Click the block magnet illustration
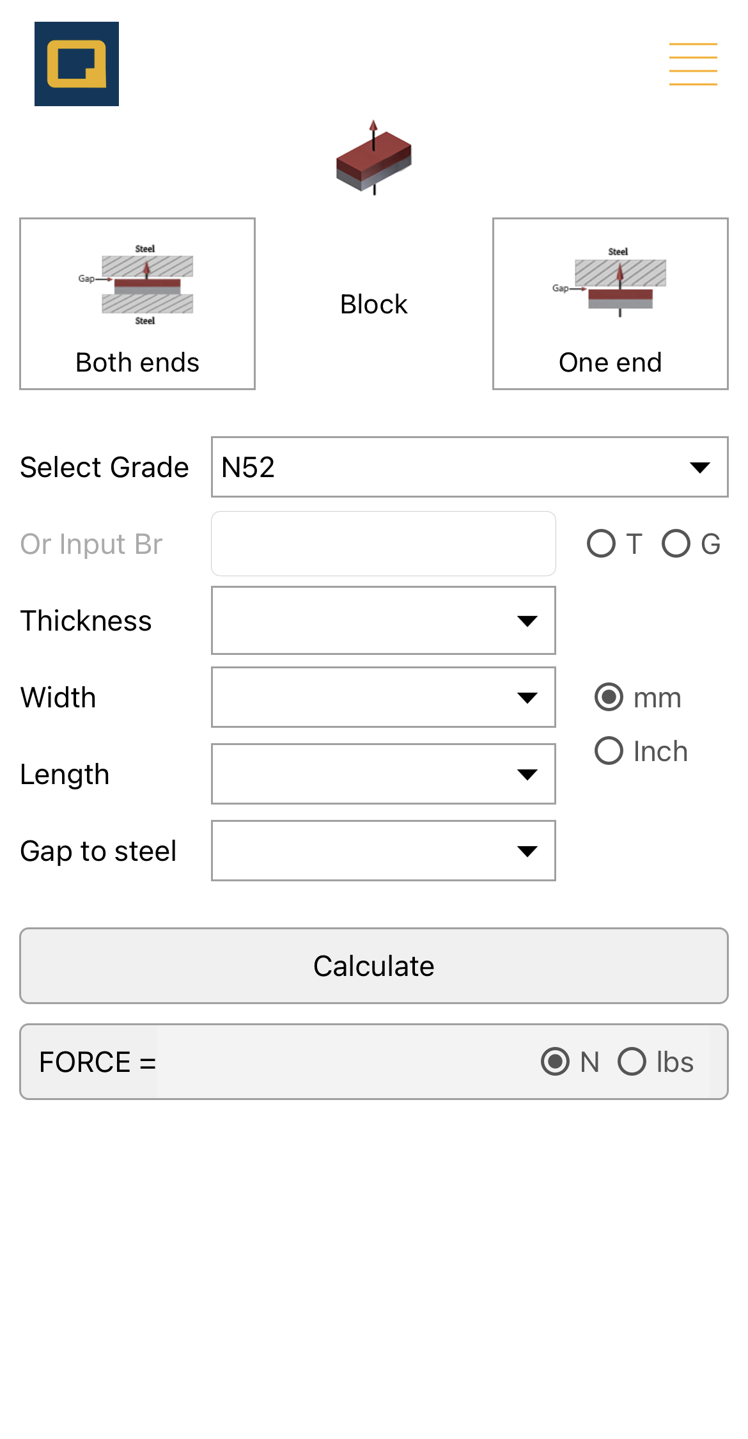This screenshot has width=748, height=1439. [x=373, y=160]
